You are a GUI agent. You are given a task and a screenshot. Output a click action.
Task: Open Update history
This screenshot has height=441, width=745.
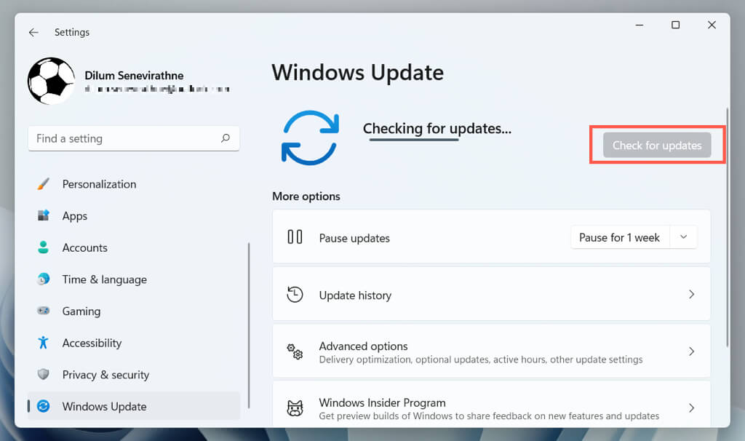click(x=491, y=294)
